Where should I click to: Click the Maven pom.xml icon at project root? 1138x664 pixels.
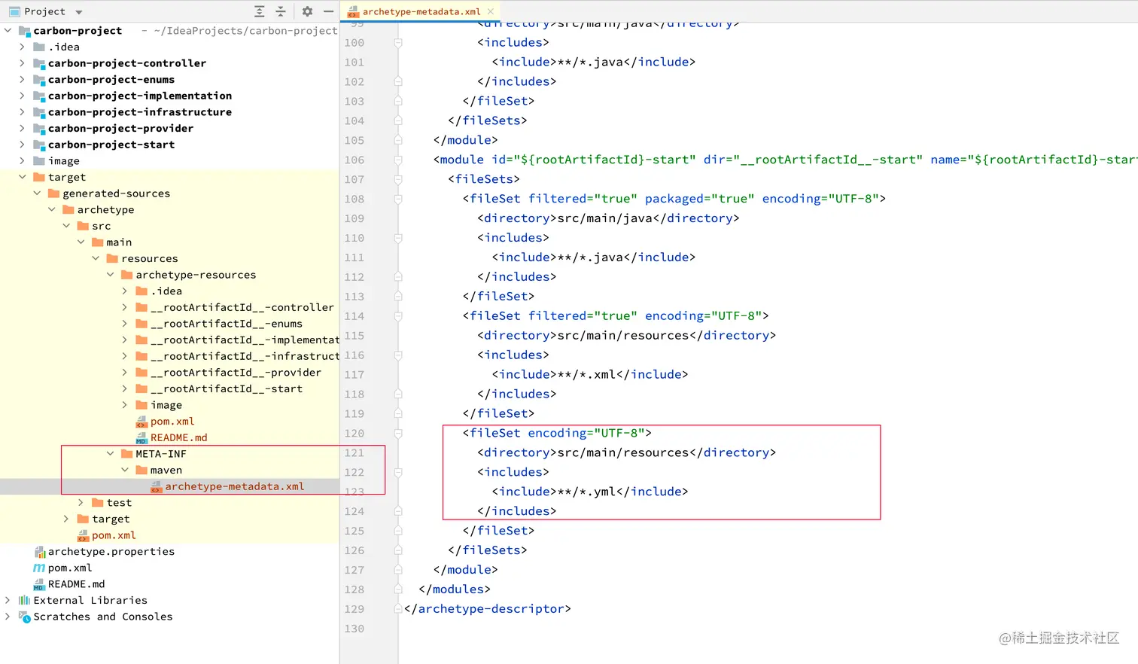click(39, 568)
